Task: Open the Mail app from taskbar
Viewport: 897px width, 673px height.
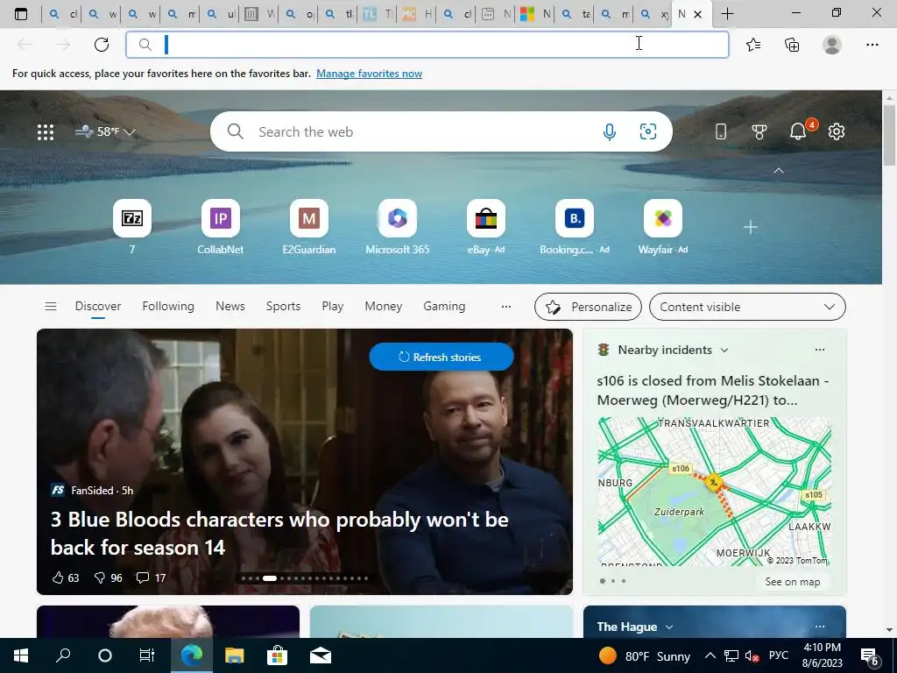Action: tap(321, 655)
